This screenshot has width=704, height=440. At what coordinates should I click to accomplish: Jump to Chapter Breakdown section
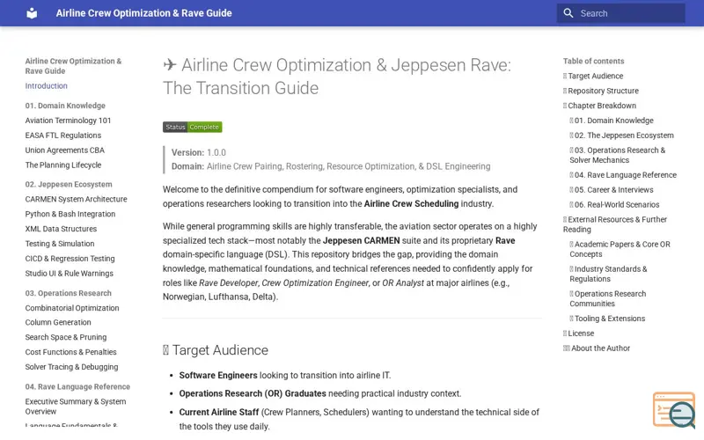[x=599, y=106]
